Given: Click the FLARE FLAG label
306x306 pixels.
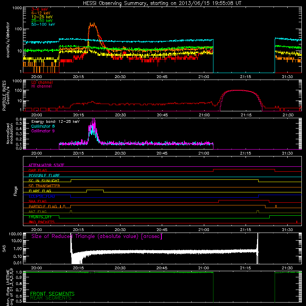Looking at the screenshot, I should (x=40, y=191).
